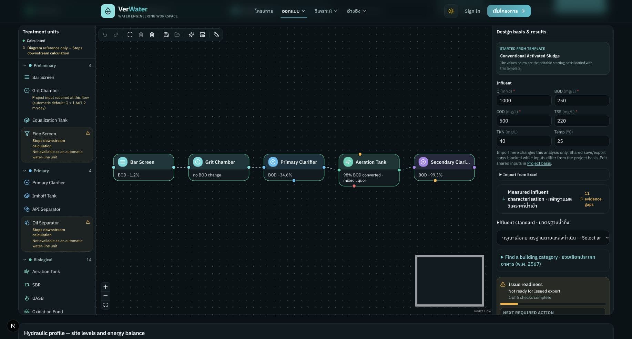This screenshot has height=339, width=632.
Task: Click the undo arrow in canvas toolbar
Action: [105, 35]
